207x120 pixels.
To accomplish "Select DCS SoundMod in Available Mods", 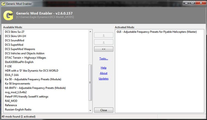I will click(x=16, y=40).
